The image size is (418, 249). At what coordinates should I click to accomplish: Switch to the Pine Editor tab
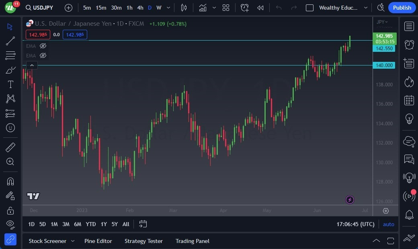[x=98, y=241]
